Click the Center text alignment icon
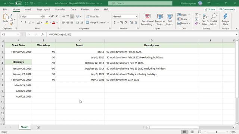The width and height of the screenshot is (239, 134). (68, 22)
